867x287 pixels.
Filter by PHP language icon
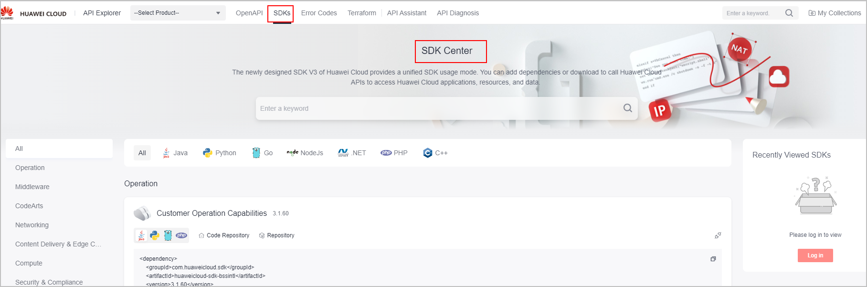[386, 153]
